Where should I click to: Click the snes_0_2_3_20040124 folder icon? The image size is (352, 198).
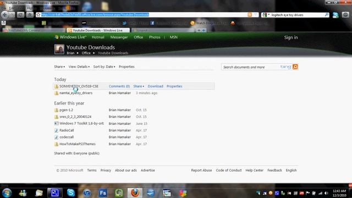56,117
